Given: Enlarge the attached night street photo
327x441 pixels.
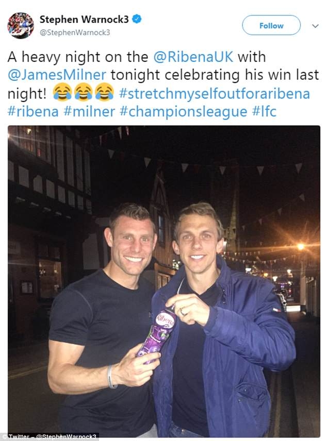Looking at the screenshot, I should click(164, 281).
